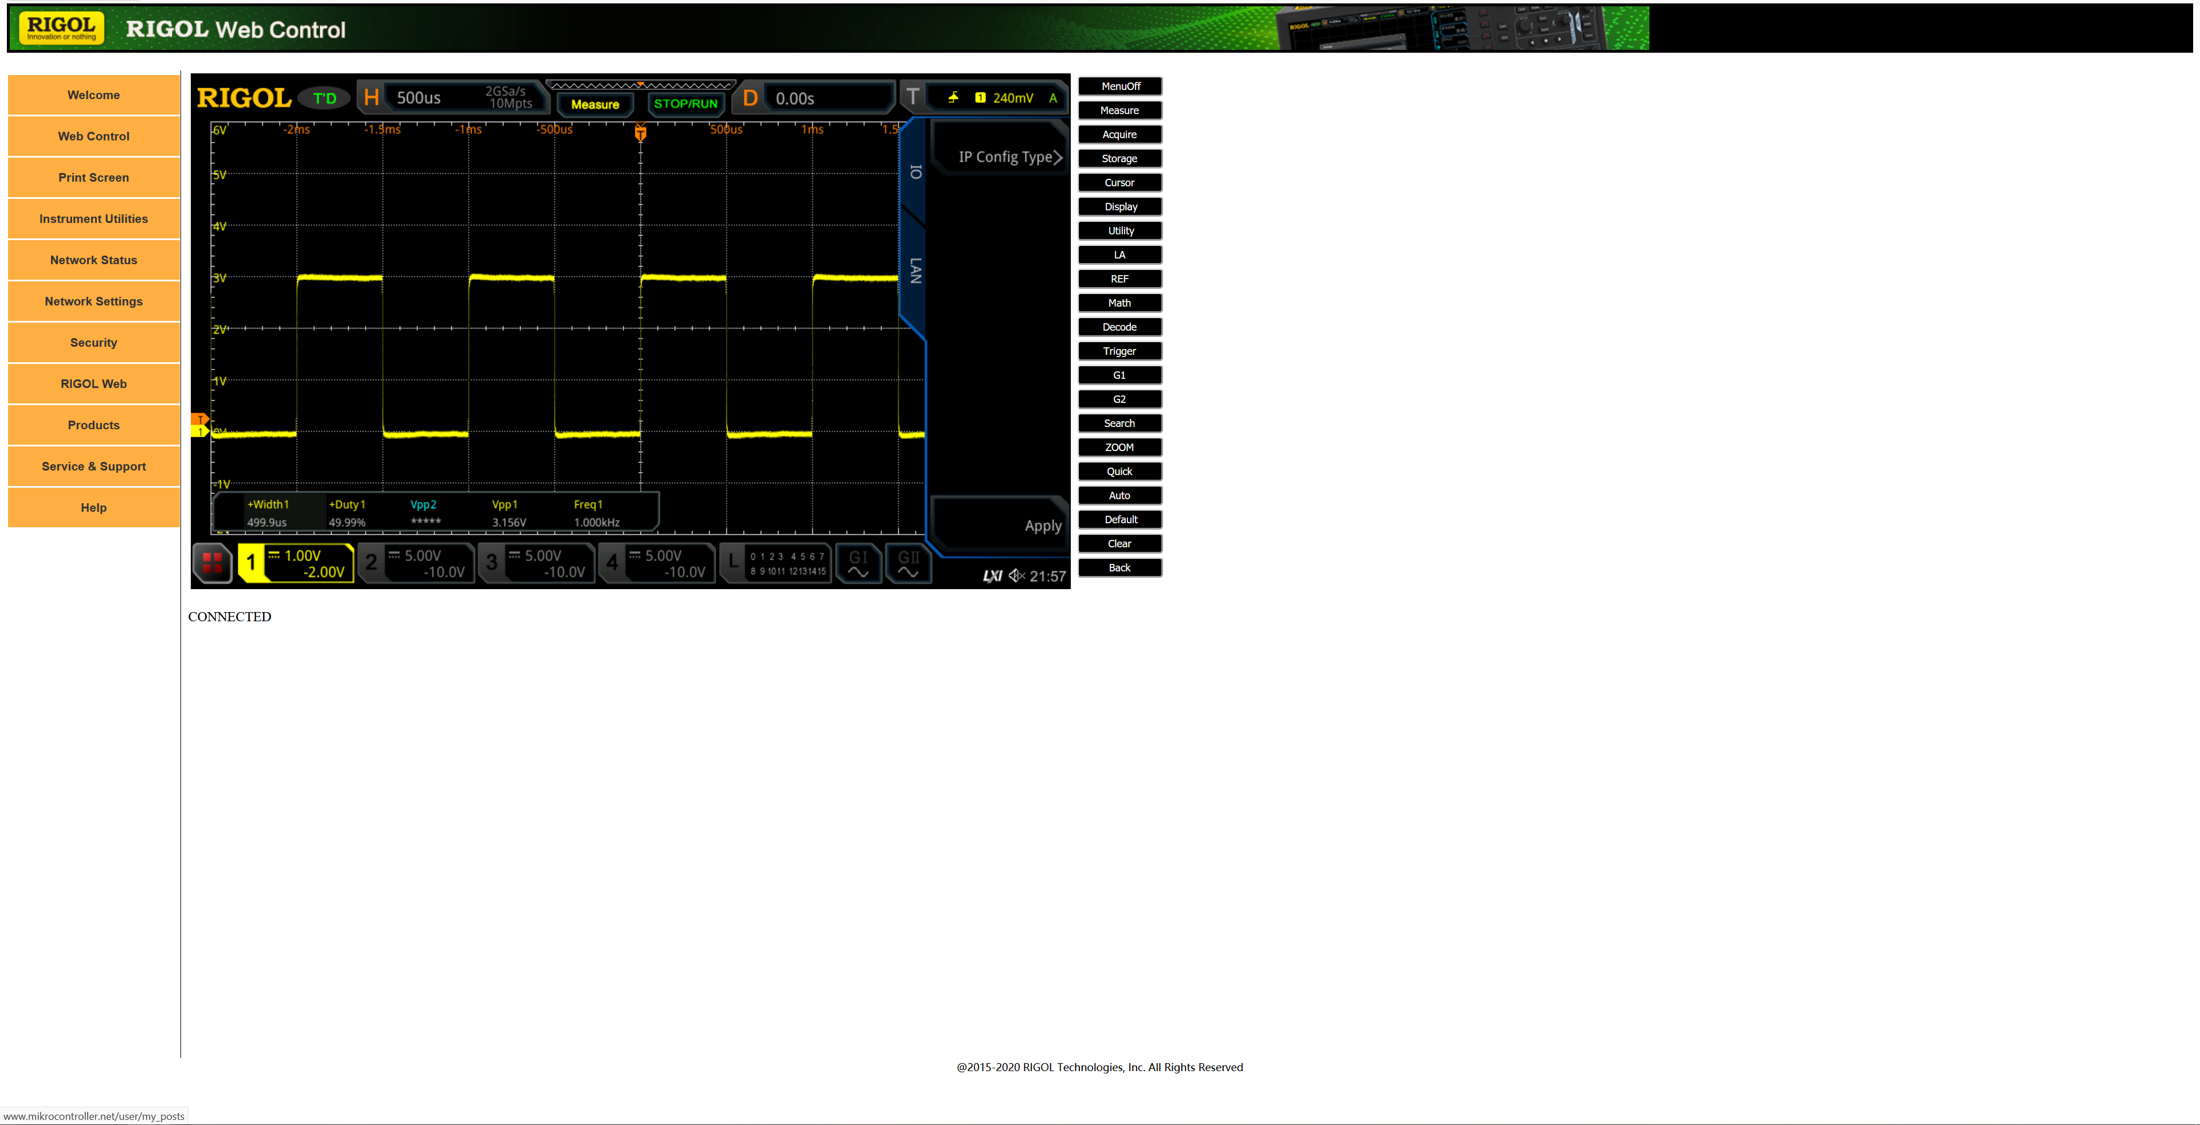Click the Utility virtual key
This screenshot has width=2200, height=1125.
(1119, 230)
